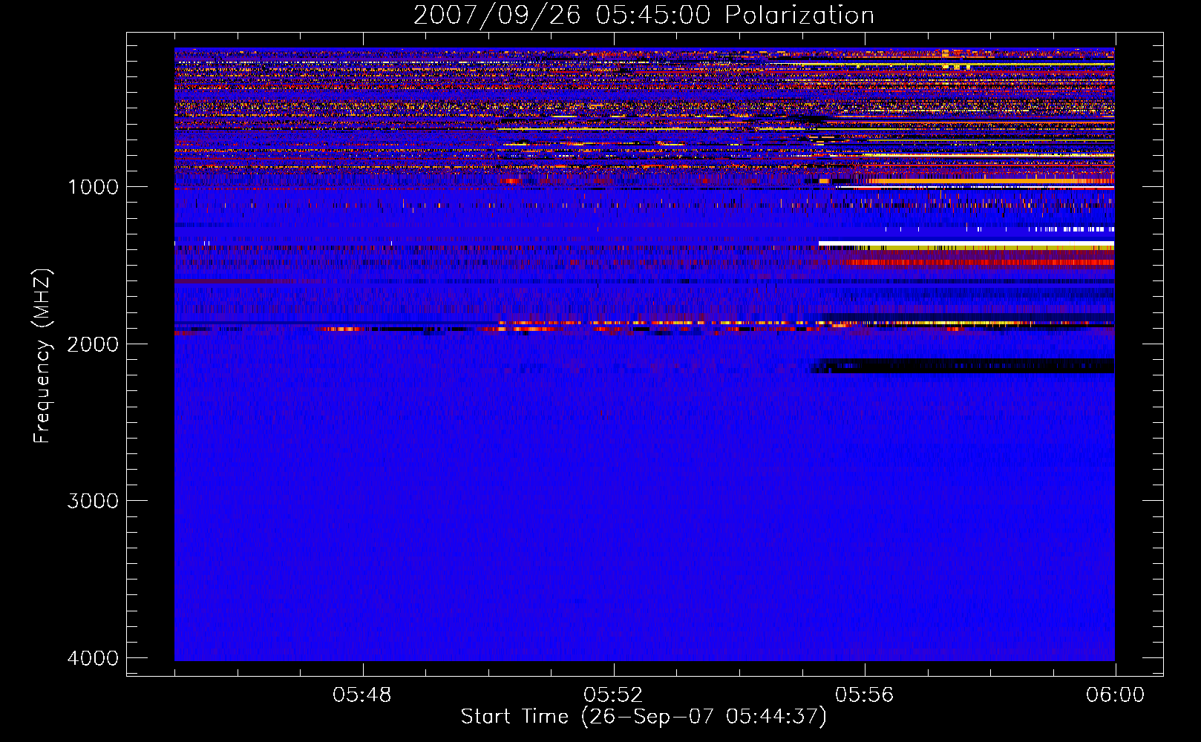Click the plot title '2007/09/26 05:45:00 Polarization'
The height and width of the screenshot is (742, 1201).
click(644, 15)
